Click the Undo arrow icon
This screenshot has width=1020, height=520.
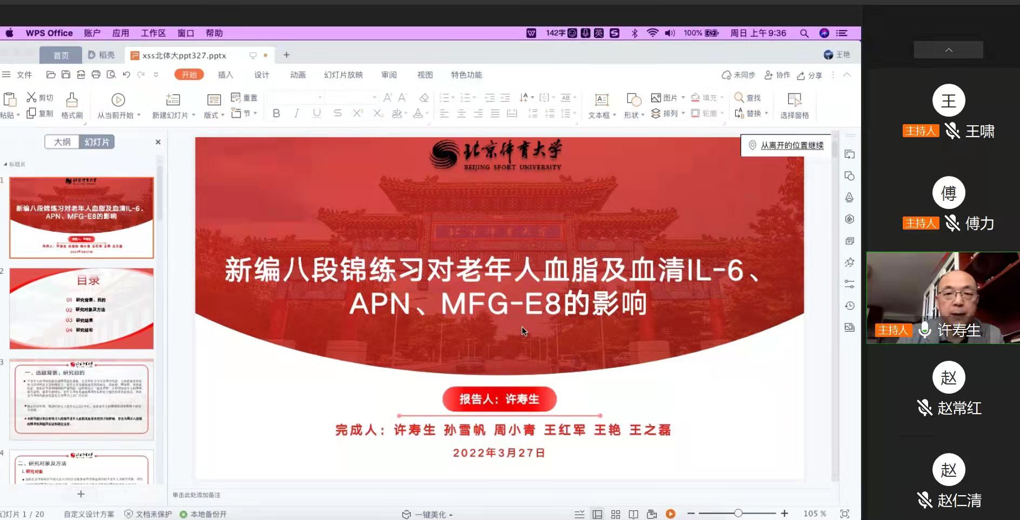[126, 75]
